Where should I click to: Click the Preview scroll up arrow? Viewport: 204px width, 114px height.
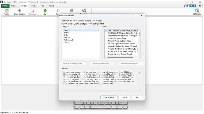[x=139, y=73]
